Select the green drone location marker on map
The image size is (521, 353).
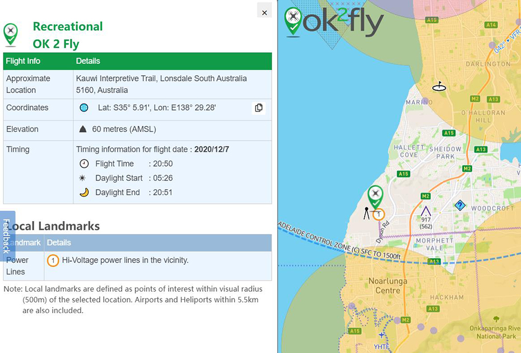tap(375, 197)
